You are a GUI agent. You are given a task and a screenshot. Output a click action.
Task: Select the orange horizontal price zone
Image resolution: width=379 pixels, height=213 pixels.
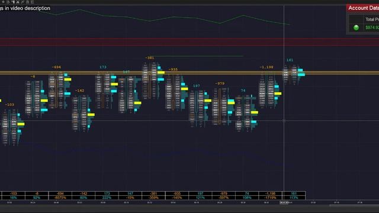pos(189,72)
